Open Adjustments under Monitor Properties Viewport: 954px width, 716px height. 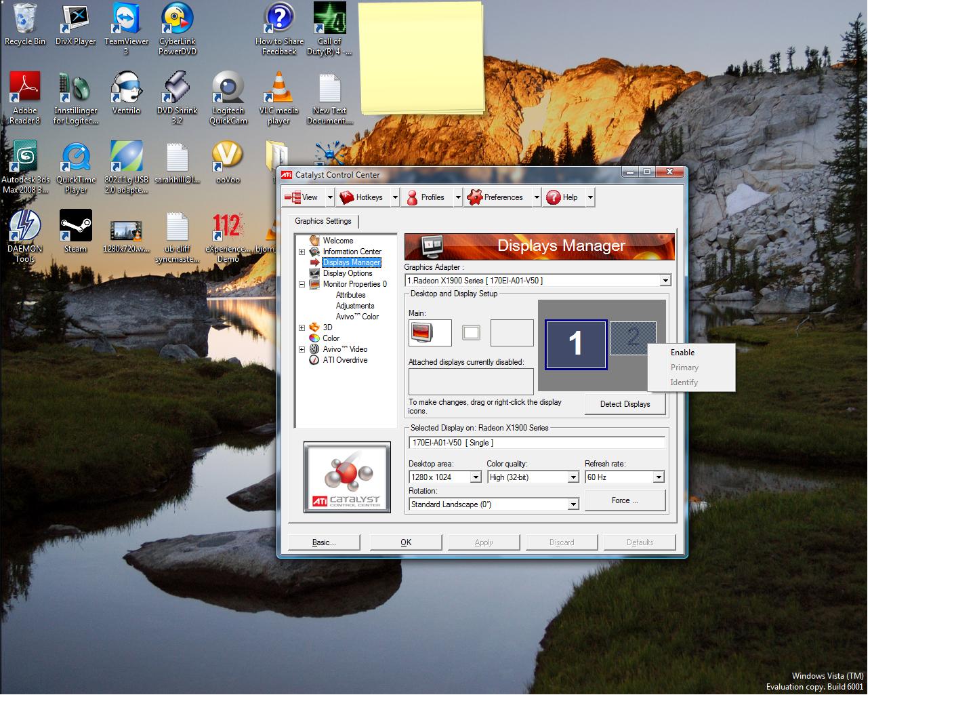[x=355, y=306]
